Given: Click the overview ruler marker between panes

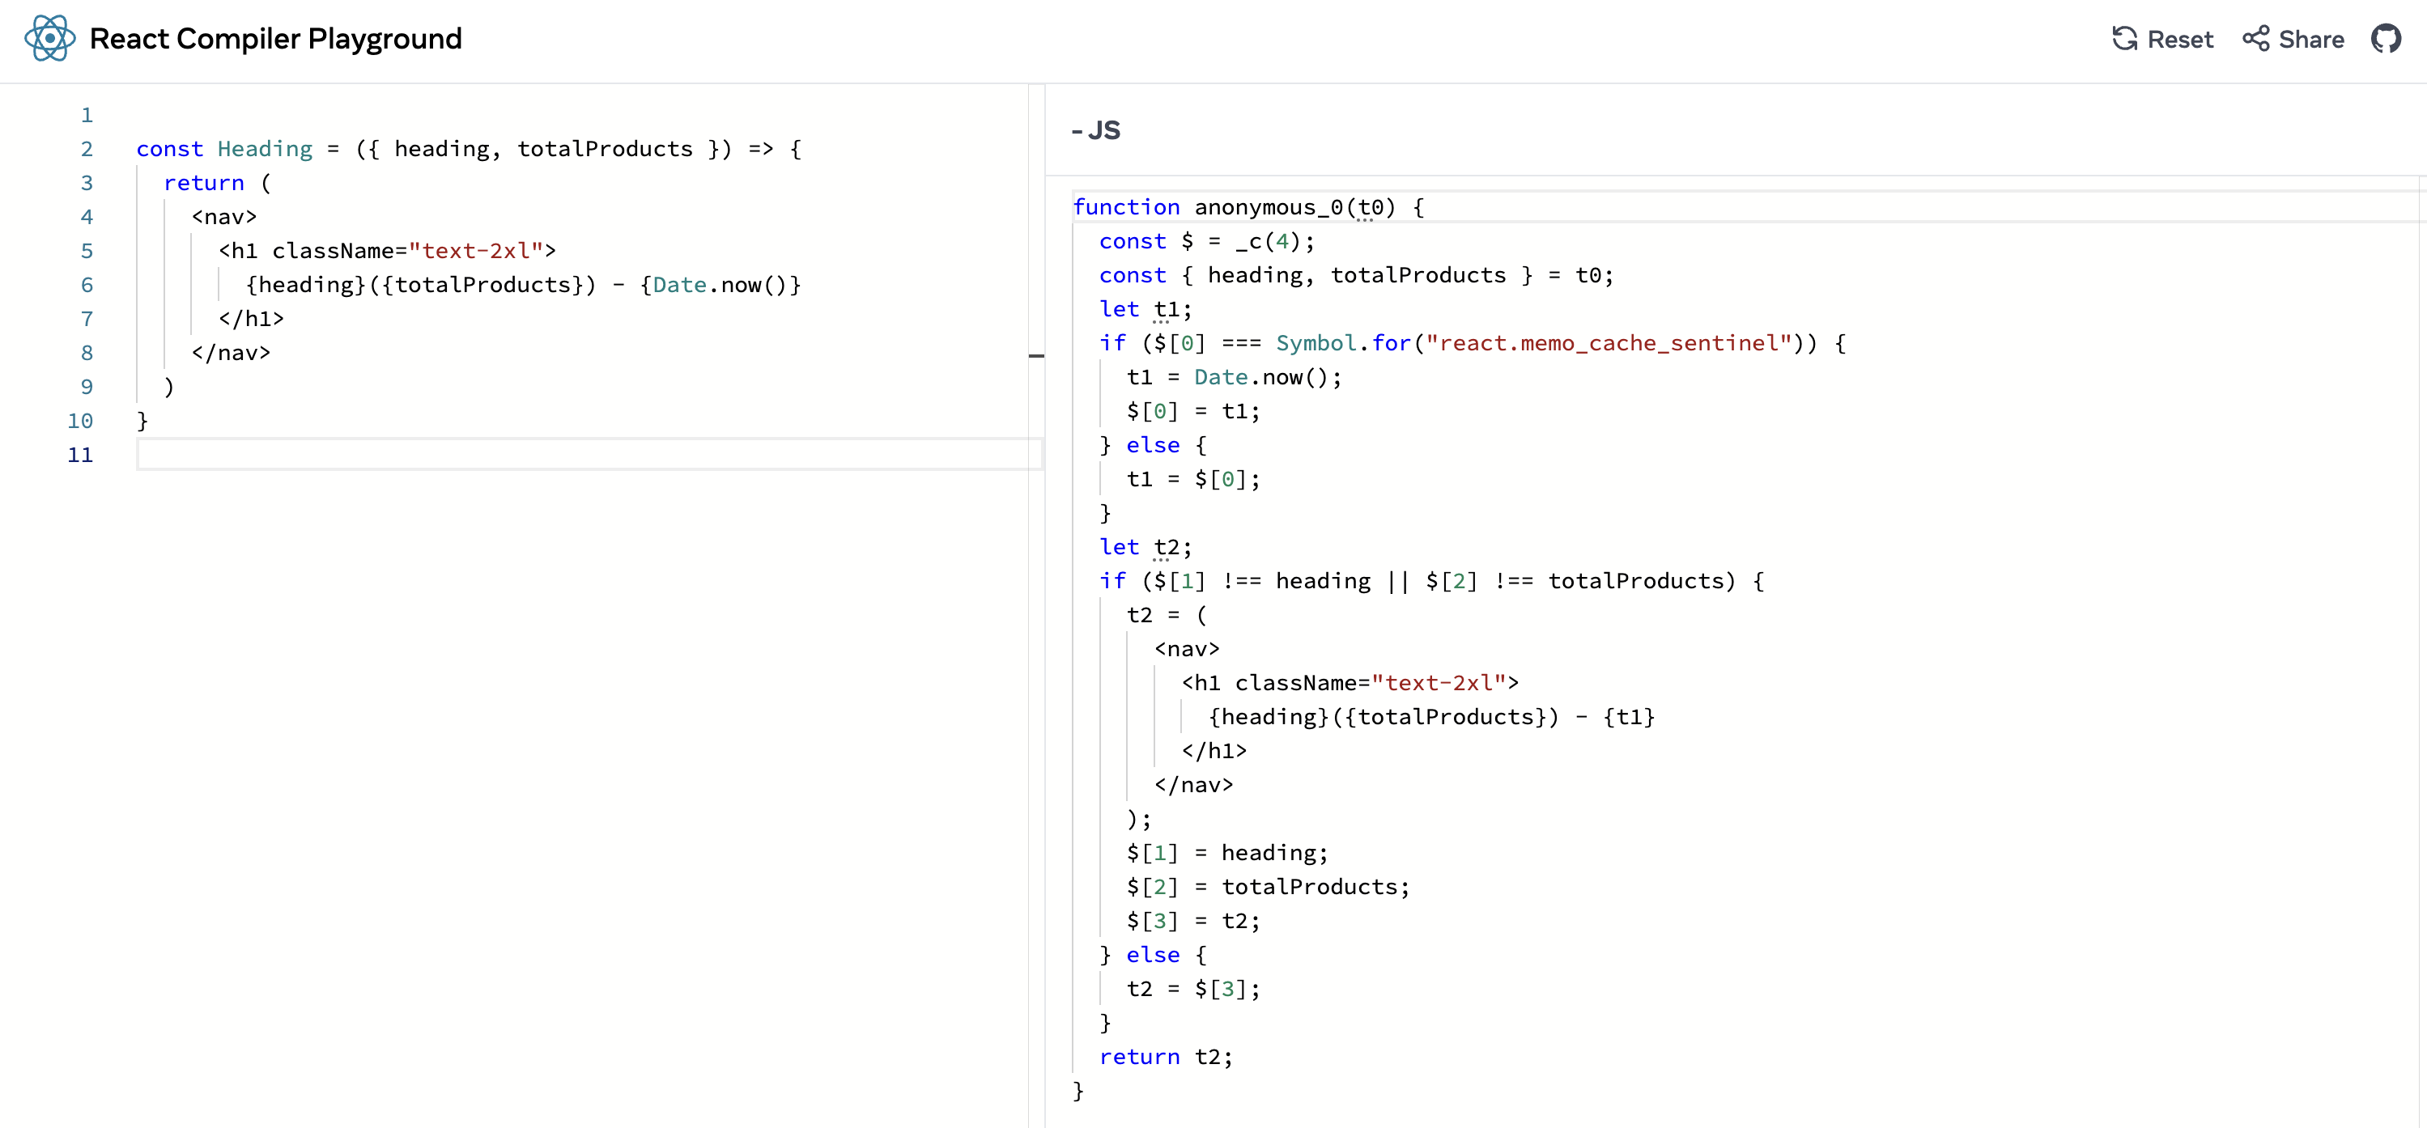Looking at the screenshot, I should [x=1036, y=356].
